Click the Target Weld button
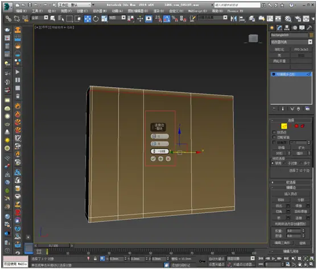 [300, 211]
